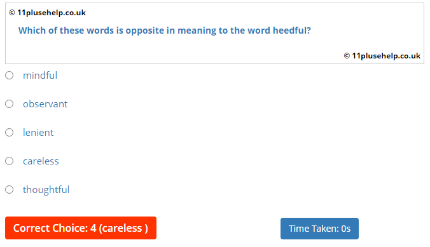The width and height of the screenshot is (430, 247).
Task: Click the Correct Choice: 4 red button
Action: 81,228
